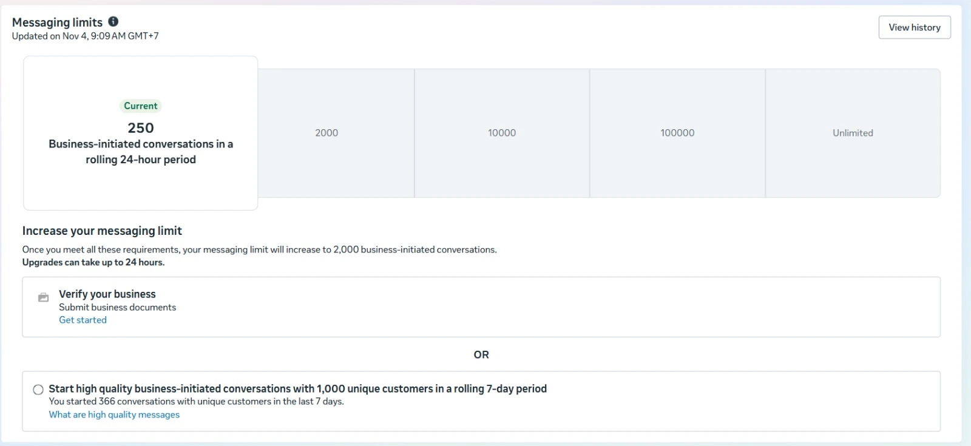Click the Messaging limits title
Image resolution: width=971 pixels, height=446 pixels.
(x=58, y=22)
